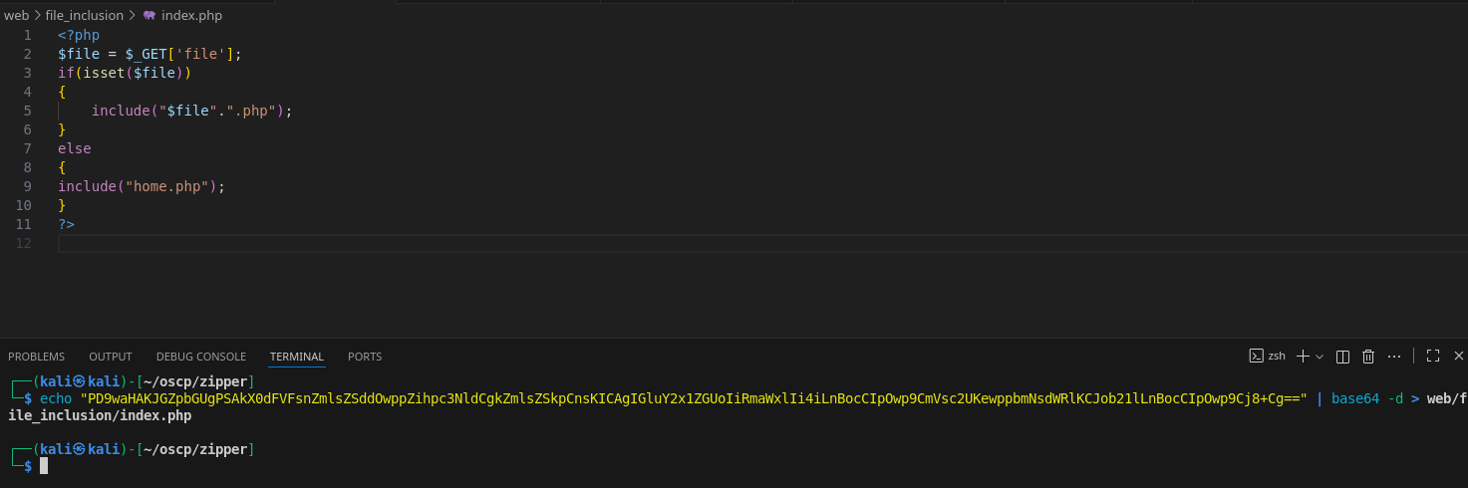Place cursor on empty line 12
Image resolution: width=1468 pixels, height=488 pixels.
tap(399, 243)
